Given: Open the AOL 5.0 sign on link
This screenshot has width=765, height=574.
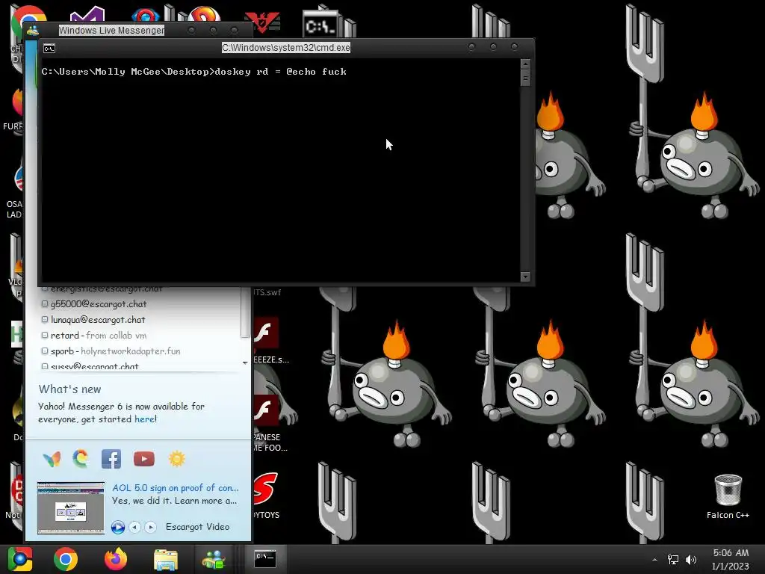Looking at the screenshot, I should coord(175,487).
